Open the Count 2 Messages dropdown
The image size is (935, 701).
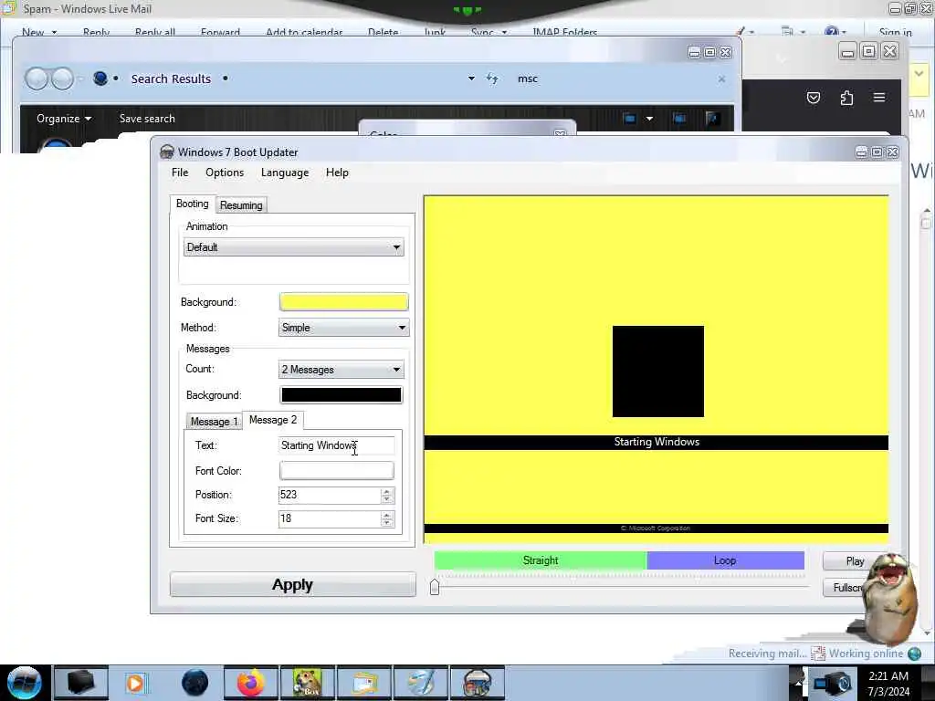pos(341,370)
